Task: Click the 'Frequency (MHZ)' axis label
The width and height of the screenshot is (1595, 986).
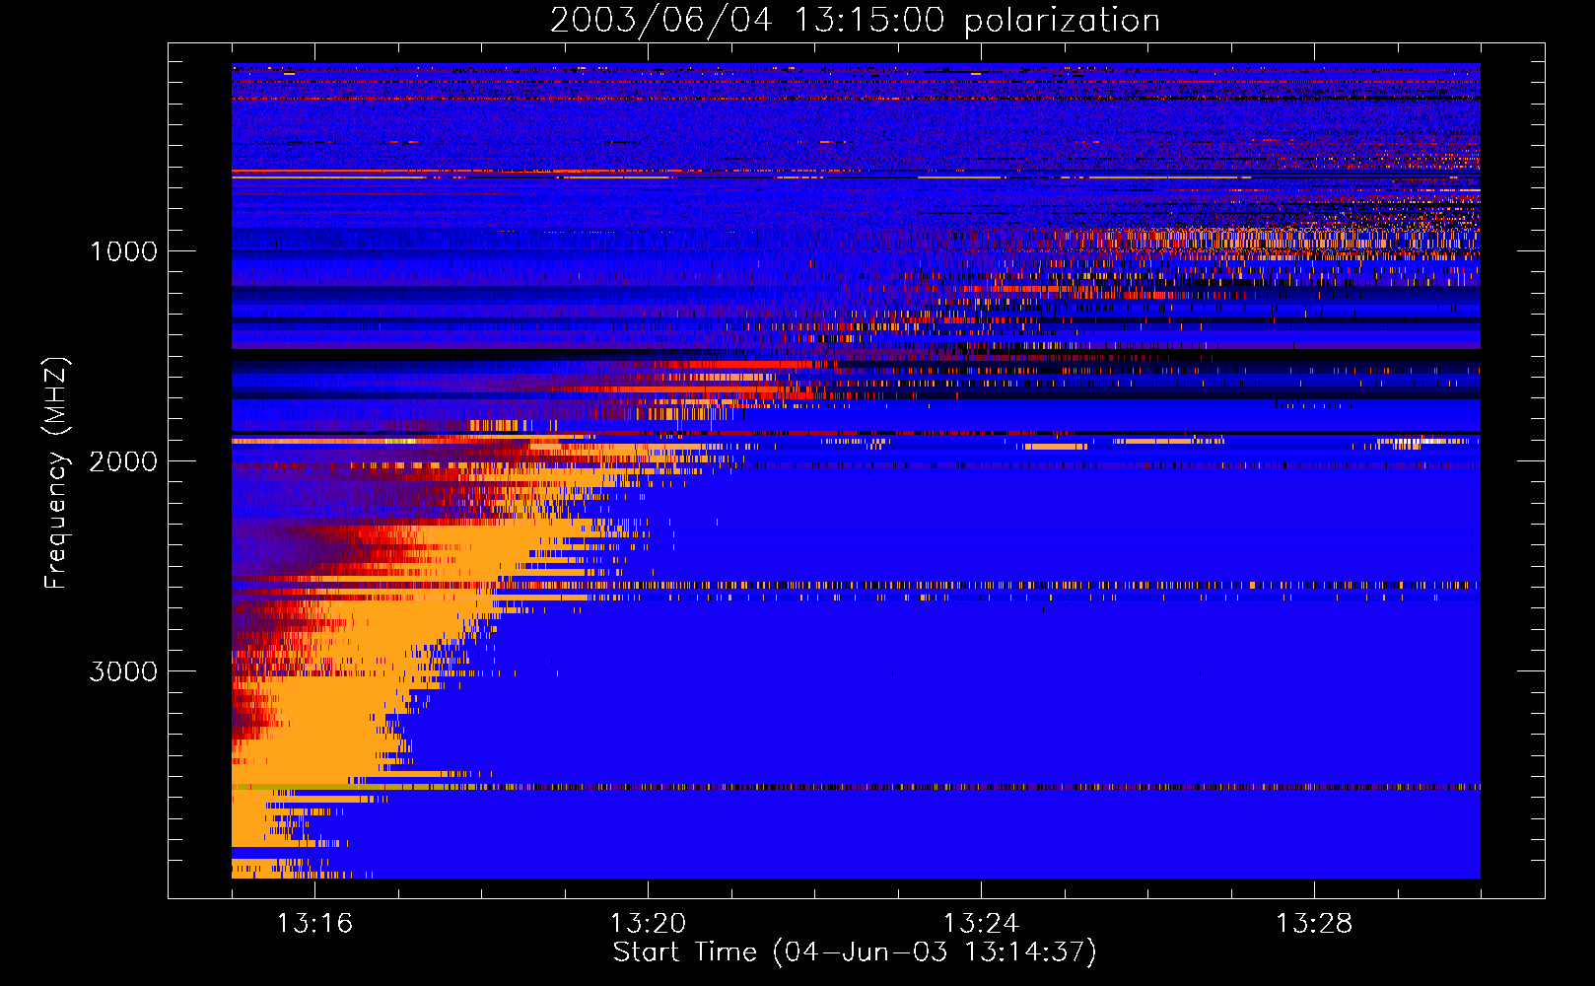Action: (x=56, y=473)
